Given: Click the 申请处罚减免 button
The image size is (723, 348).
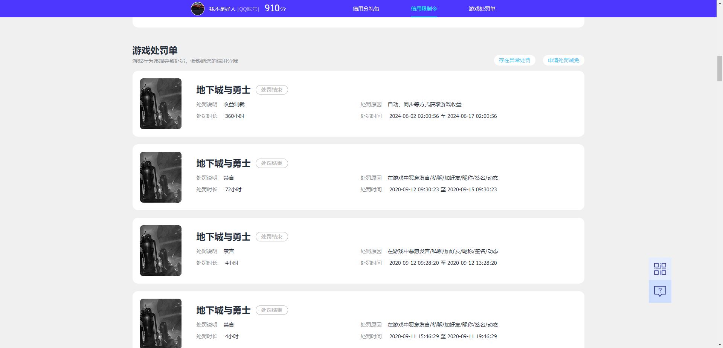Looking at the screenshot, I should point(563,60).
